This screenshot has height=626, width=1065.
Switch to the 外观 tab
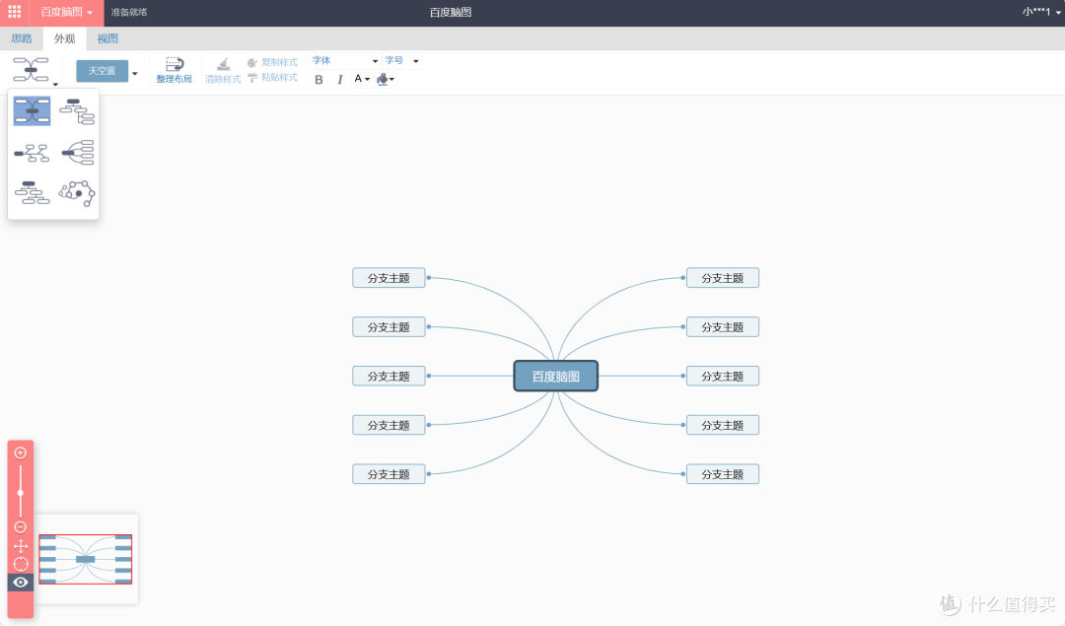coord(64,38)
